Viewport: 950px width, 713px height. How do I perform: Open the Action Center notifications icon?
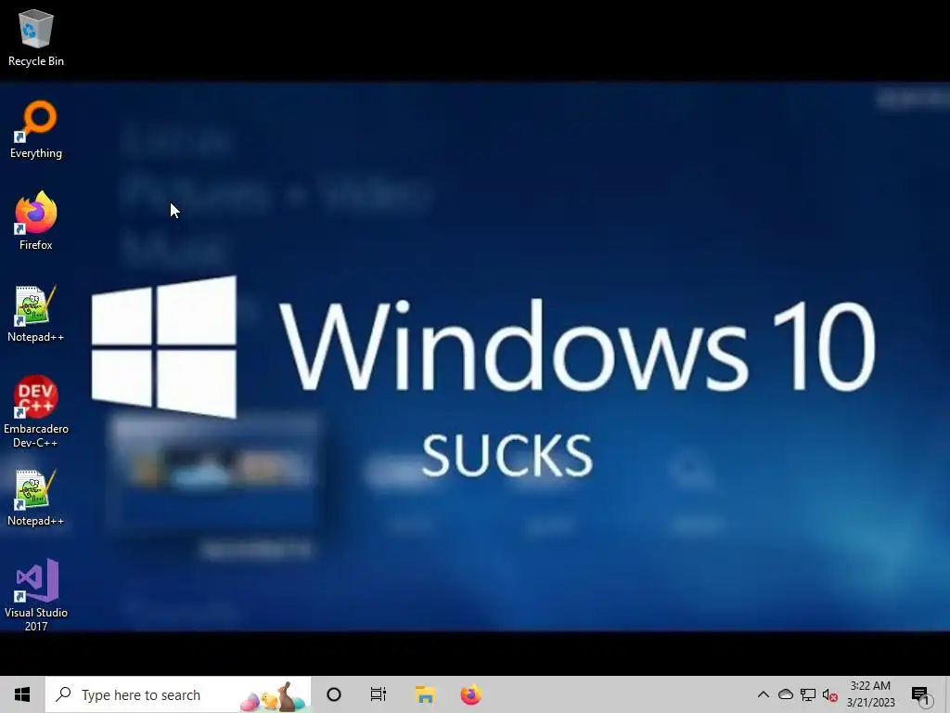click(x=920, y=694)
